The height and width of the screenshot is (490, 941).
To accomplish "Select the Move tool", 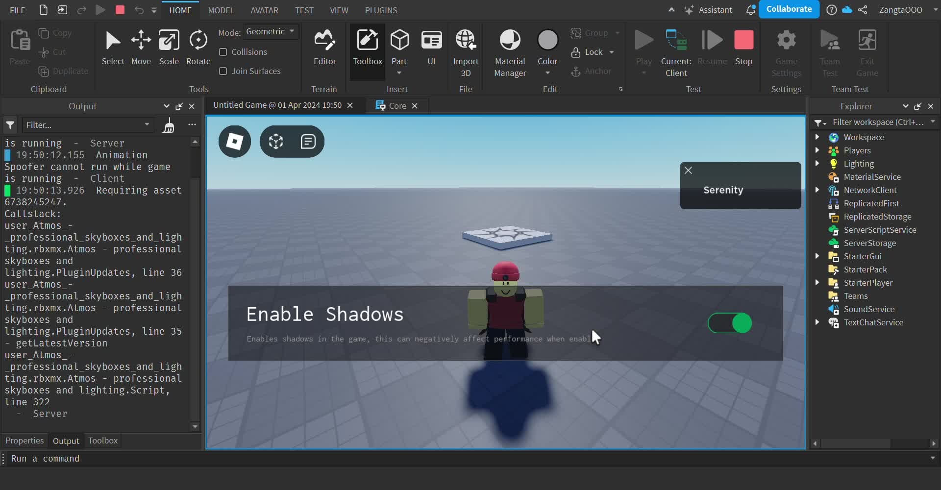I will tap(141, 48).
